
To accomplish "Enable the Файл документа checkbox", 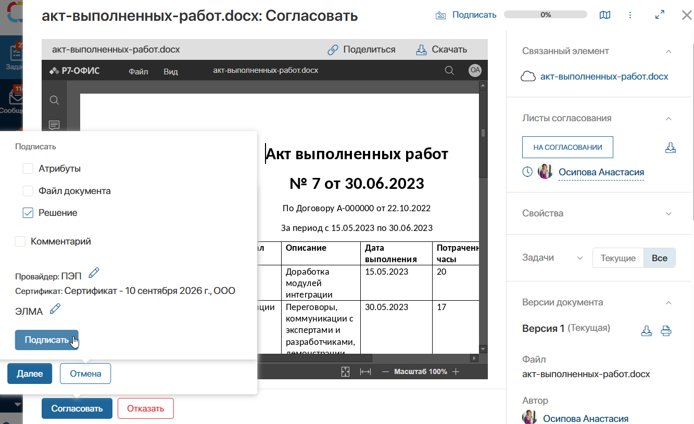I will 28,191.
